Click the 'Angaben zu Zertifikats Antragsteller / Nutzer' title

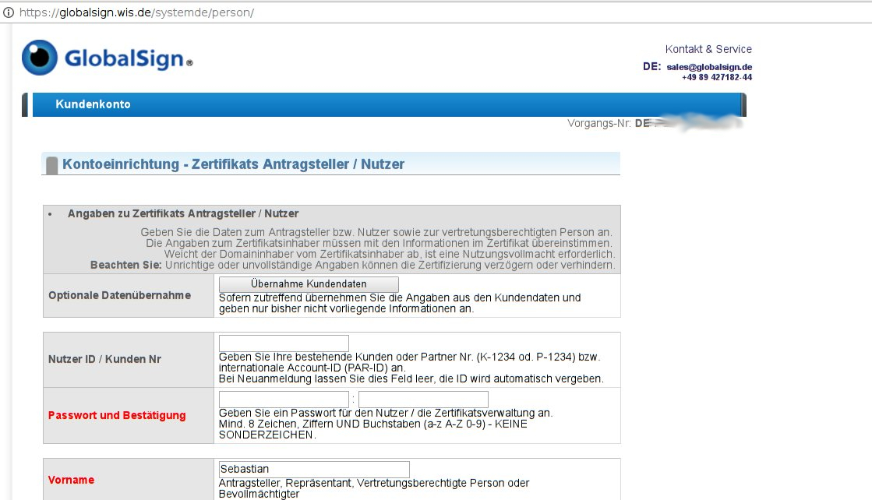point(183,214)
